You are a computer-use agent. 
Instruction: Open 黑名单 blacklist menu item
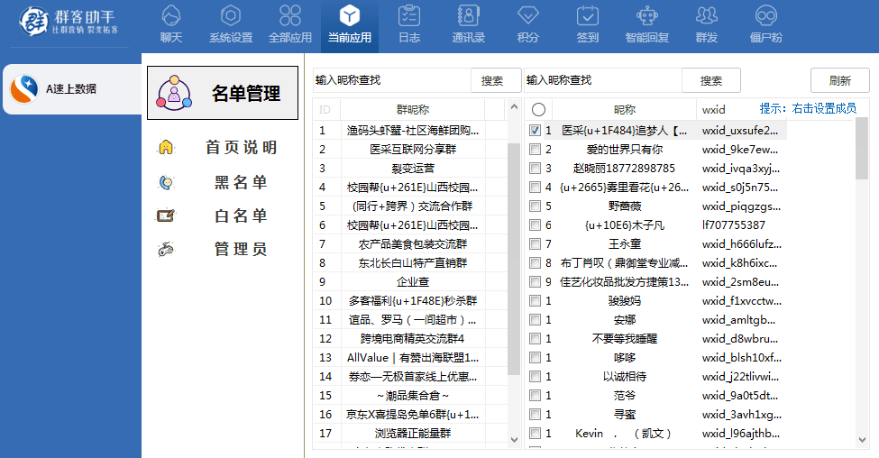pyautogui.click(x=241, y=182)
